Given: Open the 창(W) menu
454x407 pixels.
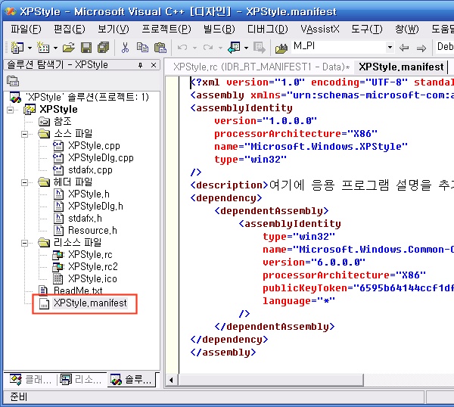Looking at the screenshot, I should tap(407, 30).
